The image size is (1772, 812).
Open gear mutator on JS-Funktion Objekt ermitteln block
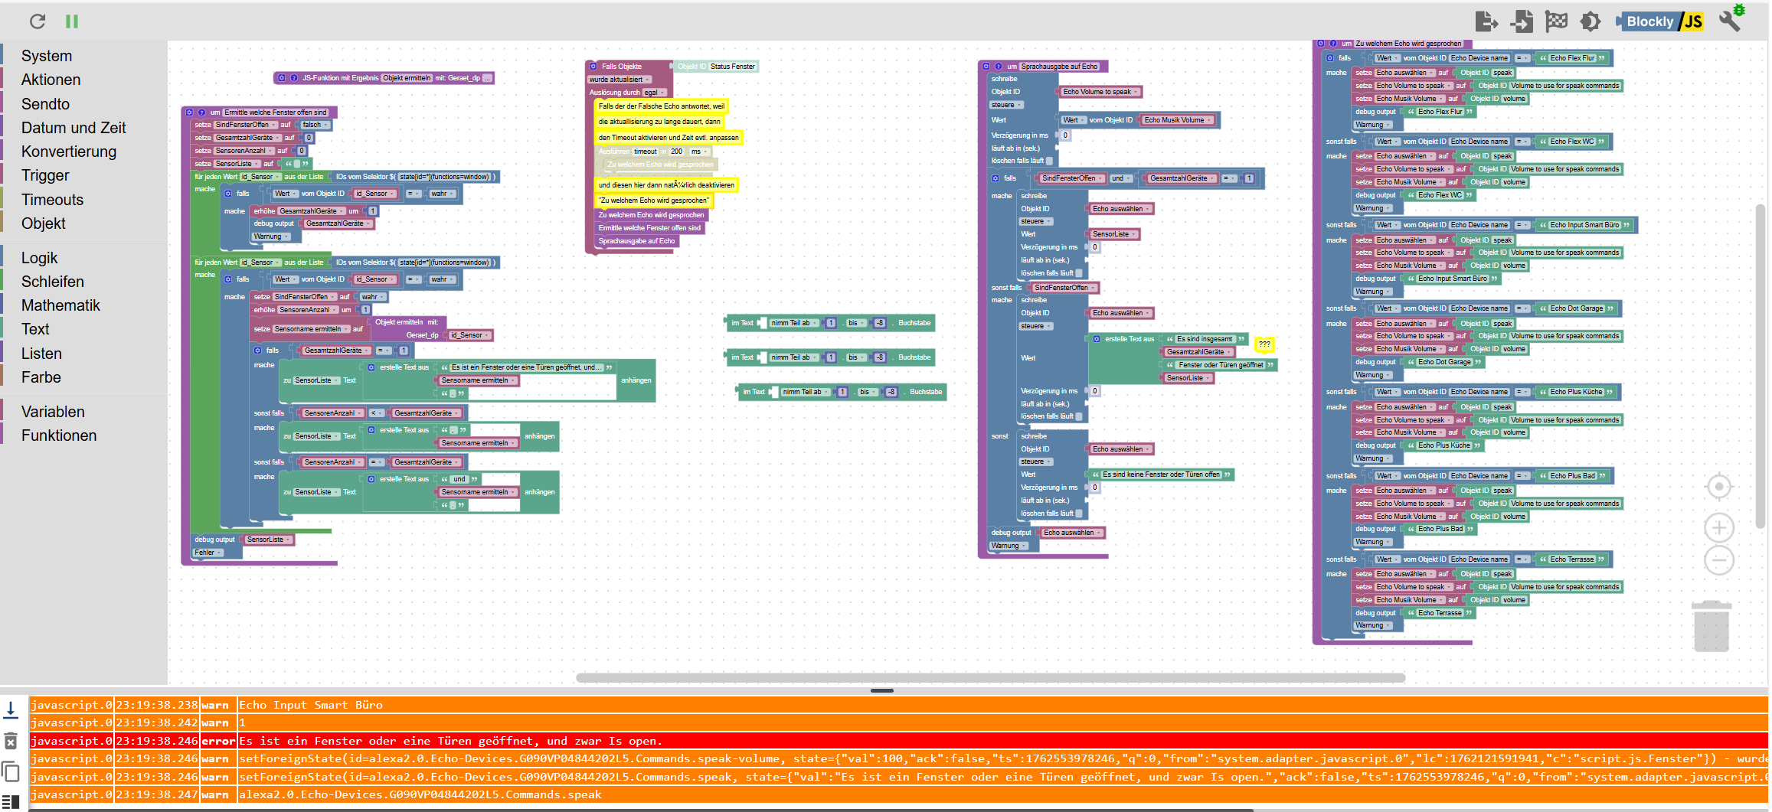click(282, 78)
